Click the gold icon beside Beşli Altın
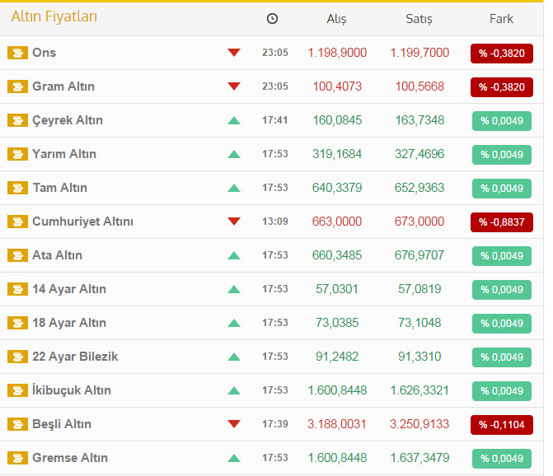The width and height of the screenshot is (553, 476). [17, 424]
